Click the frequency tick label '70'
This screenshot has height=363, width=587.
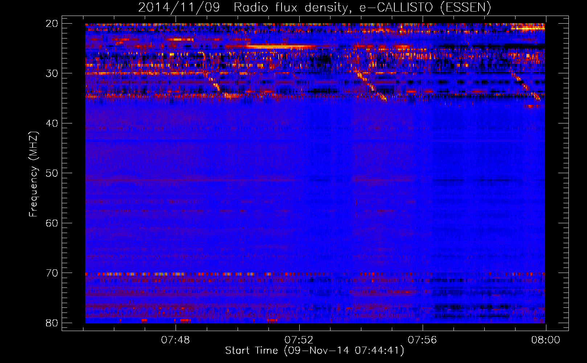pos(52,273)
